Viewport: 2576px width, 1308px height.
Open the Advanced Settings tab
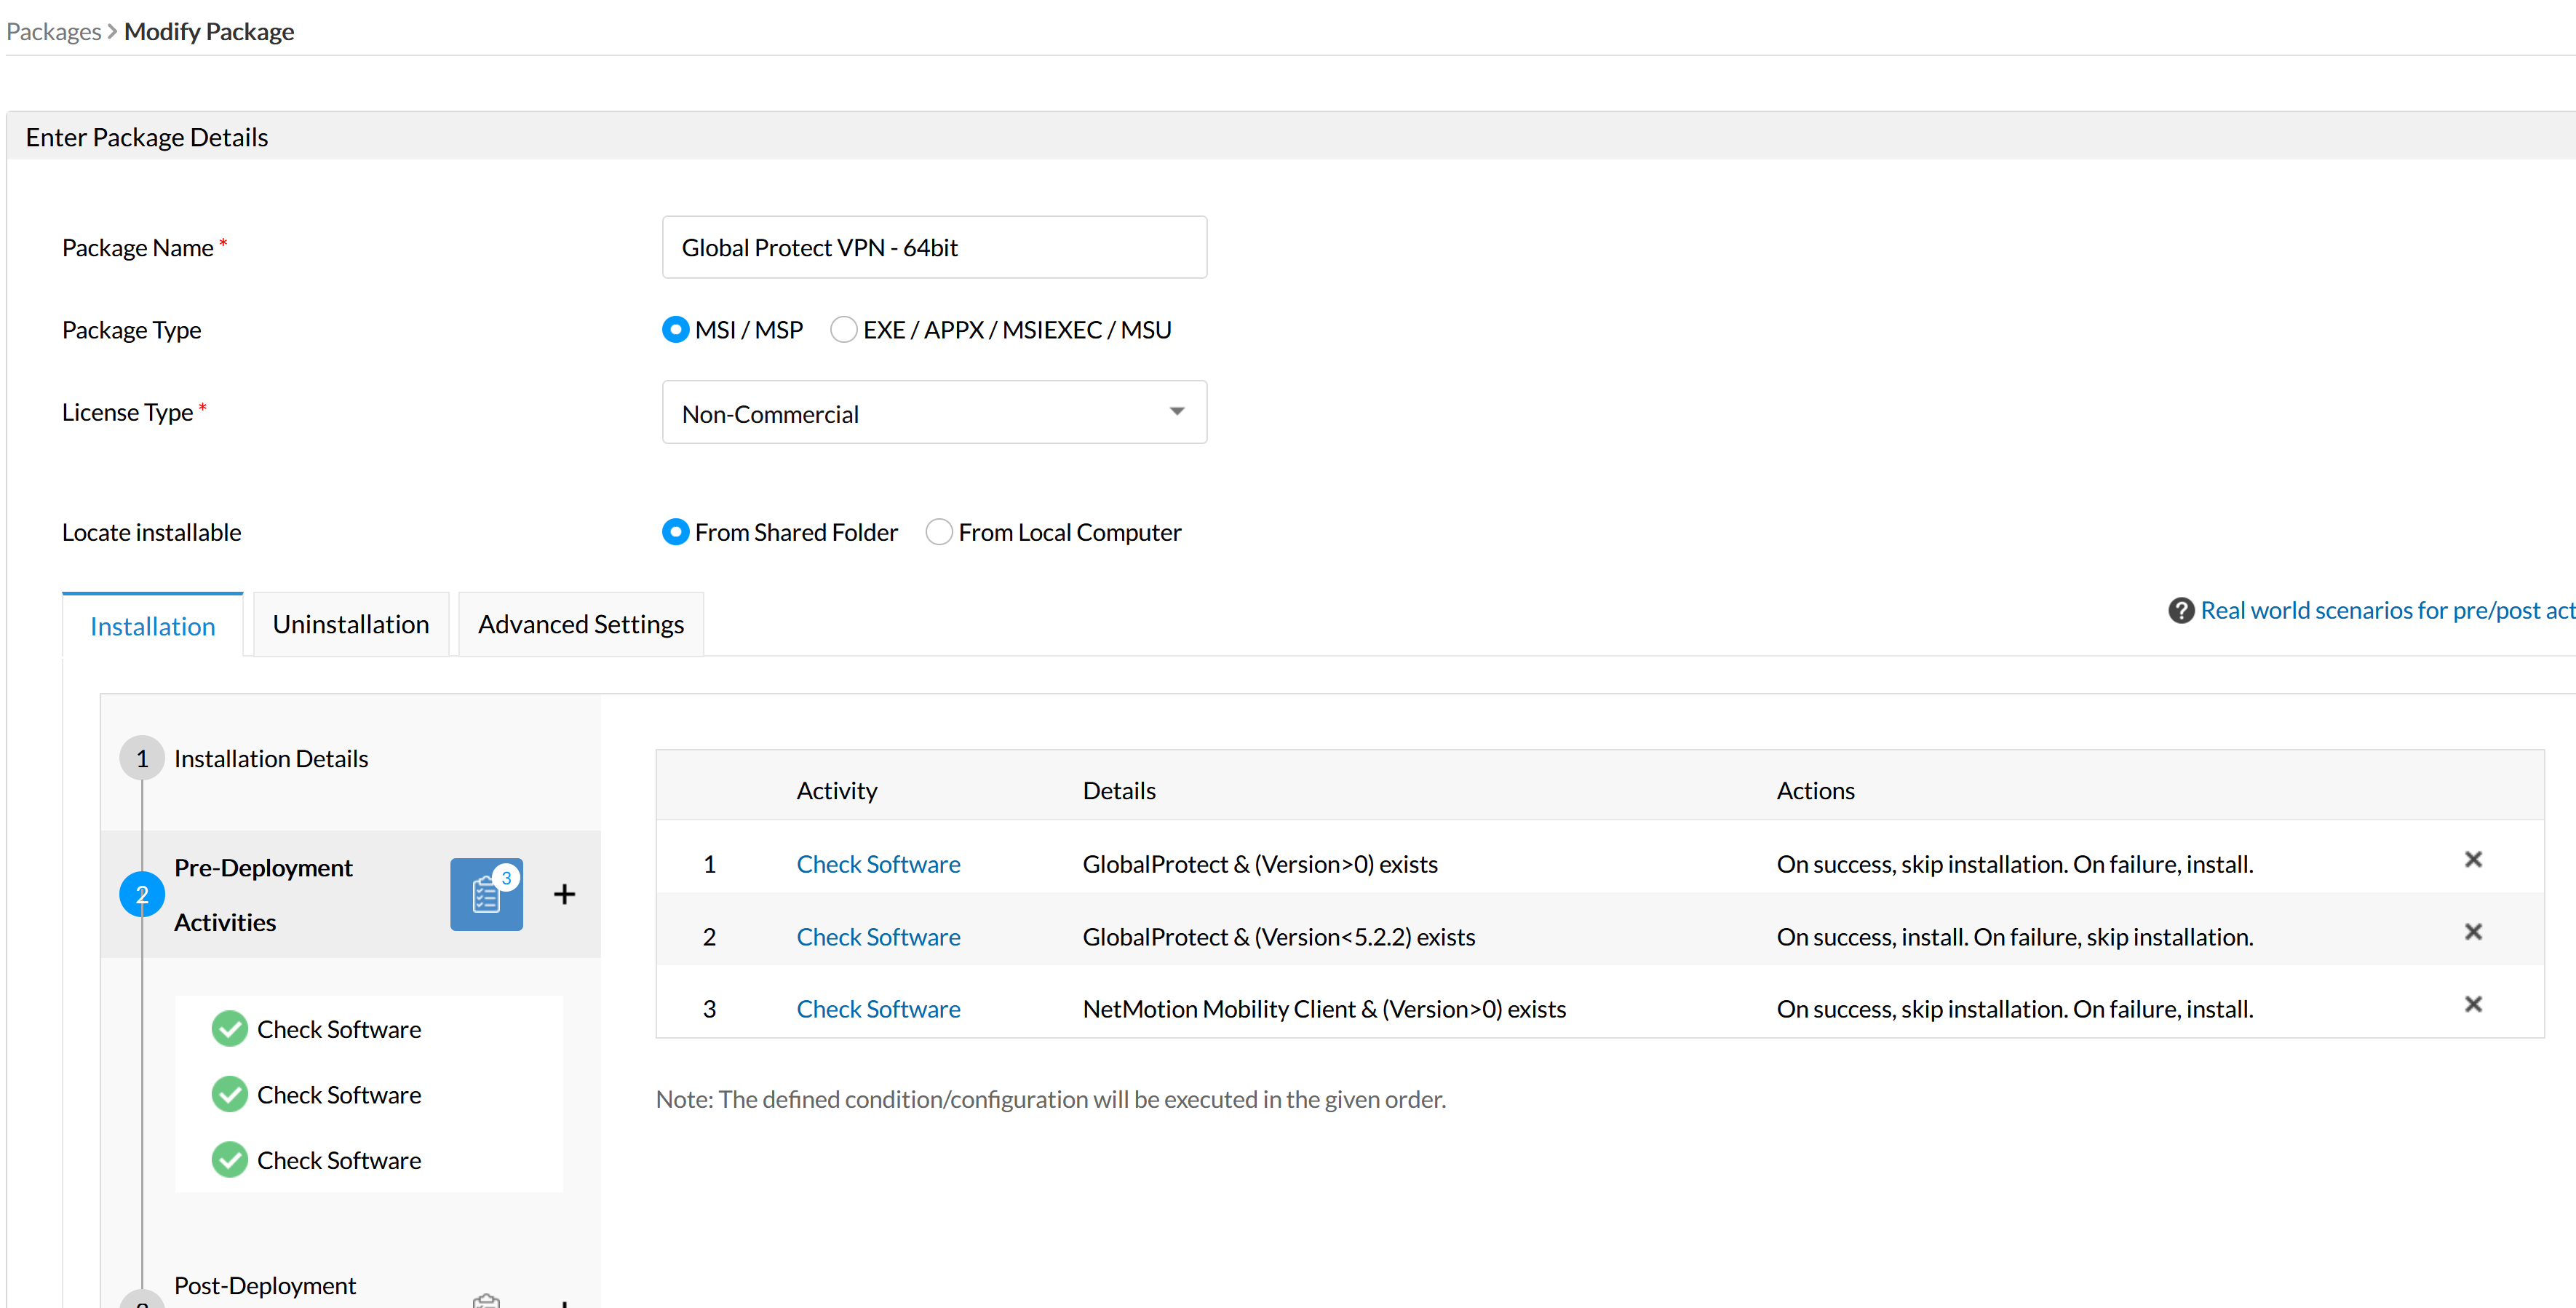580,623
